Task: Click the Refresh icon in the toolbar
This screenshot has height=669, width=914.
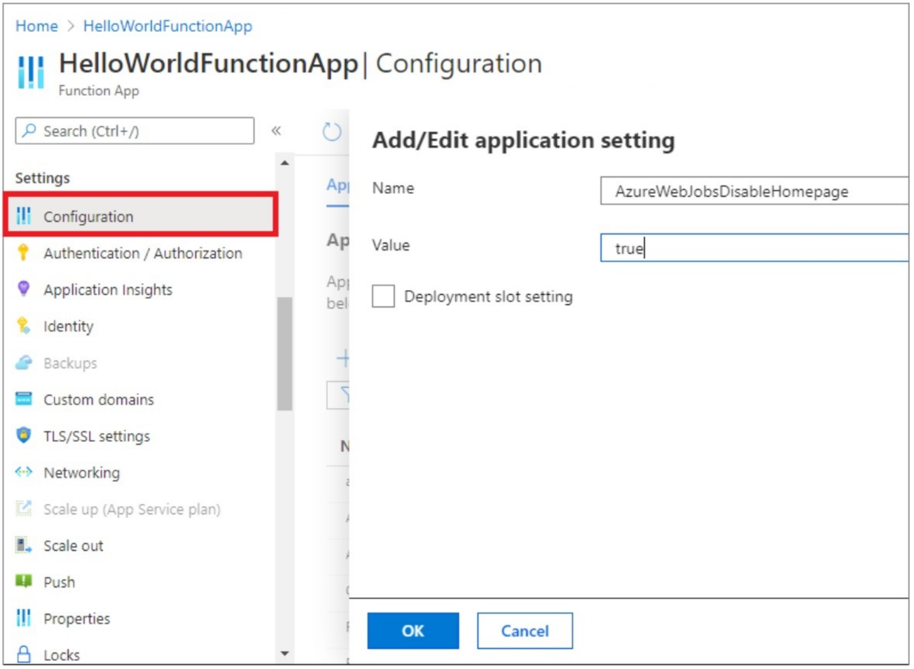Action: point(332,132)
